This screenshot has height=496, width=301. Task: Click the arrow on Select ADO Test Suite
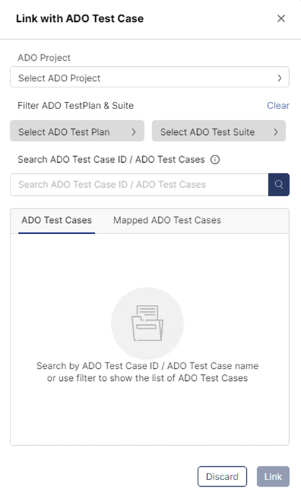(275, 132)
